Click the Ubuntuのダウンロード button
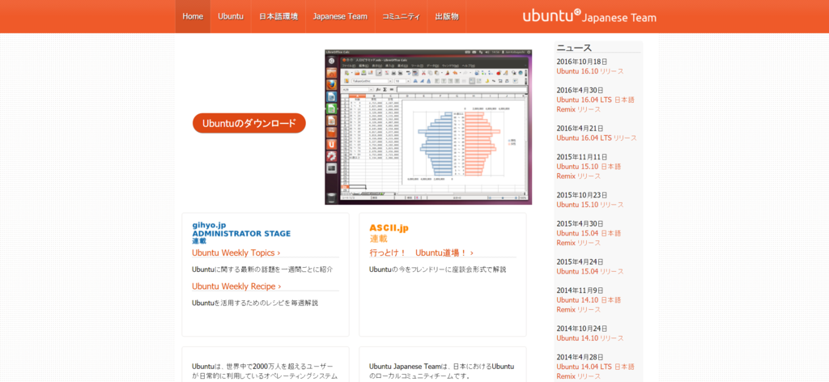Screen dimensions: 829x382 click(x=249, y=123)
